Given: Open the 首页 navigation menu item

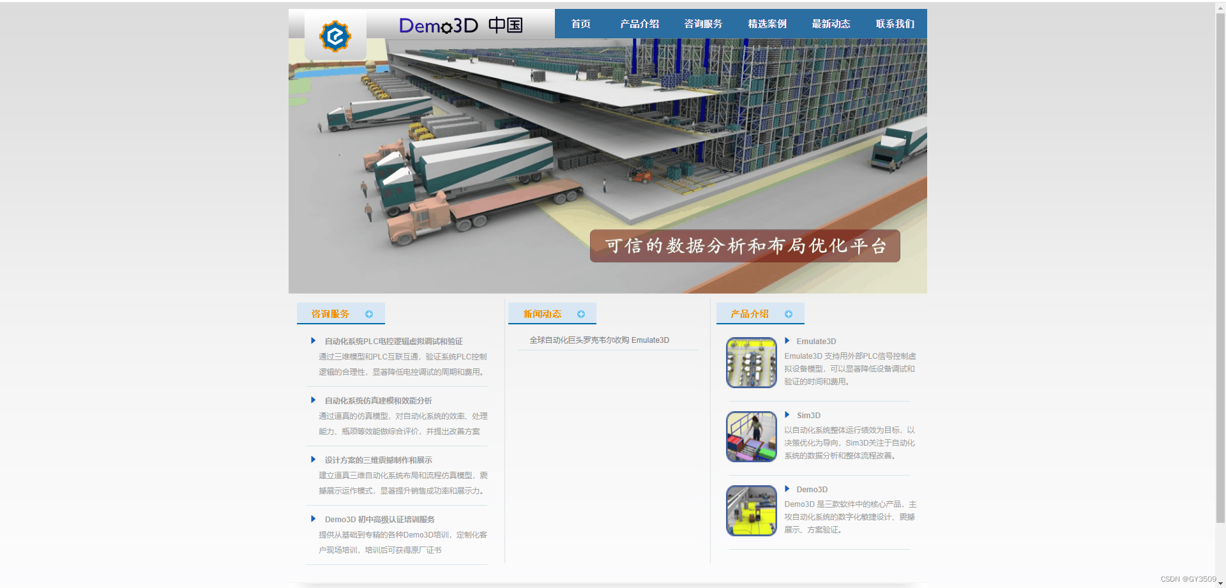Looking at the screenshot, I should coord(581,24).
